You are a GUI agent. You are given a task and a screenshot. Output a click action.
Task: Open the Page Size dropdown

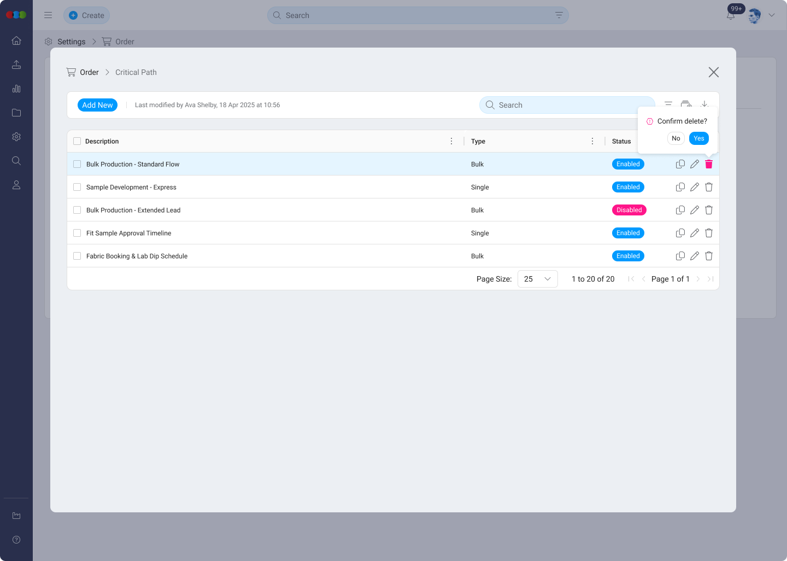click(x=537, y=279)
